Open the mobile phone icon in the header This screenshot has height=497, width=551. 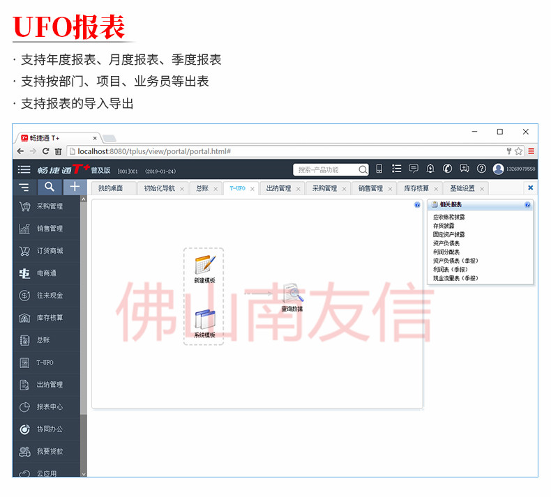coord(379,169)
